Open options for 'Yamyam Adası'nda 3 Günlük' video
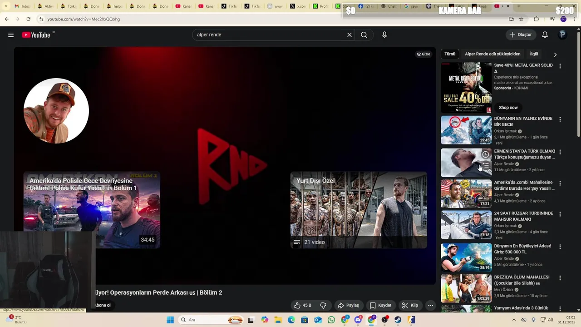Screen dimensions: 581x327 (x=560, y=309)
